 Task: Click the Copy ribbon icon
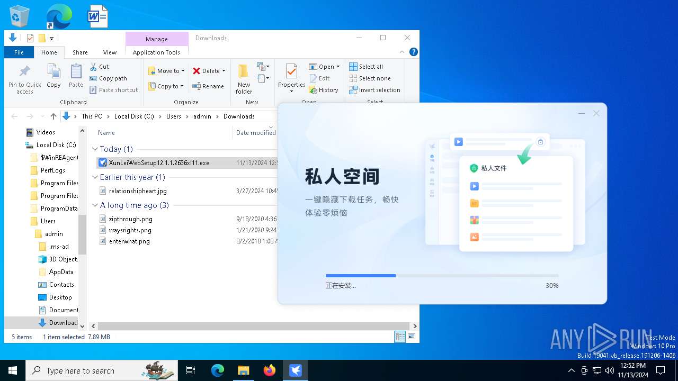click(53, 76)
